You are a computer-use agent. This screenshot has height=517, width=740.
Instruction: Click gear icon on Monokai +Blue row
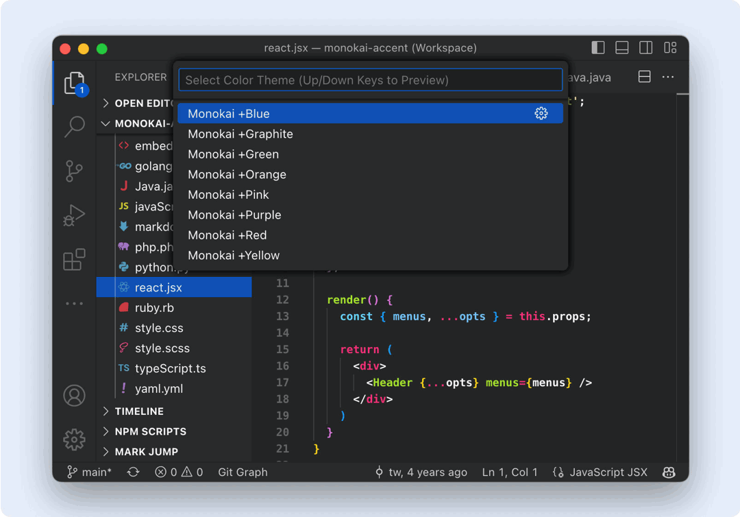(x=541, y=113)
